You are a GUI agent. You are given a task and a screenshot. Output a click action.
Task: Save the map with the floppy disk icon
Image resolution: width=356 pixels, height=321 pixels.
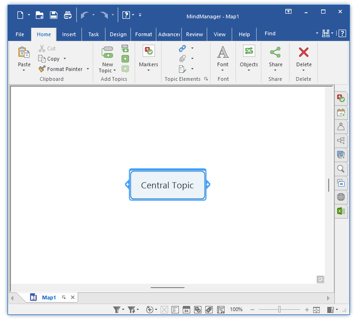pyautogui.click(x=54, y=15)
